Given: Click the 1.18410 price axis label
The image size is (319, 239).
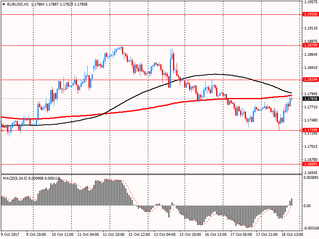Looking at the screenshot, I should click(x=311, y=68).
